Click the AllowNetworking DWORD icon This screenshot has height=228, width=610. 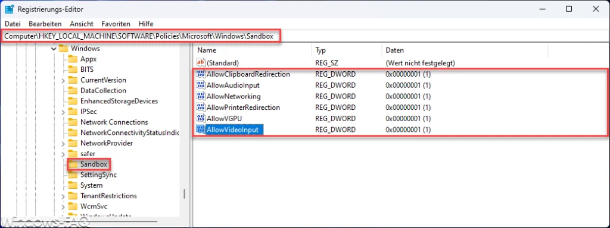[201, 96]
